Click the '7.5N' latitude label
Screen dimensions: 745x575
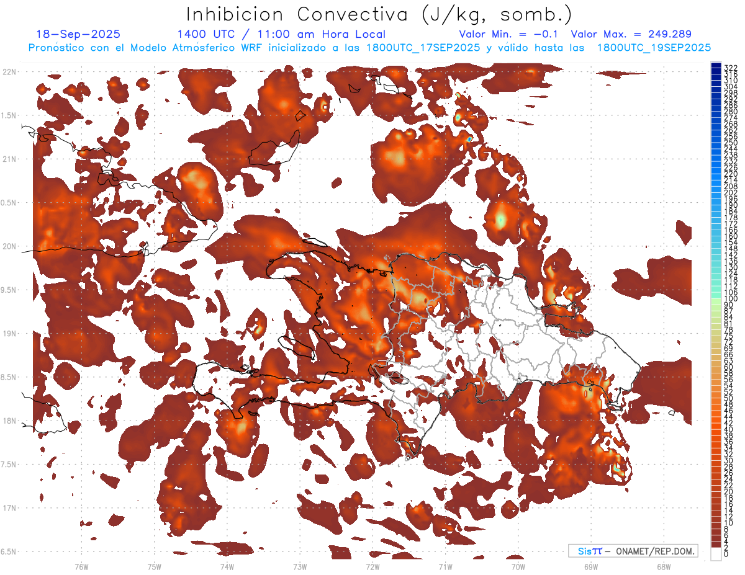[9, 465]
